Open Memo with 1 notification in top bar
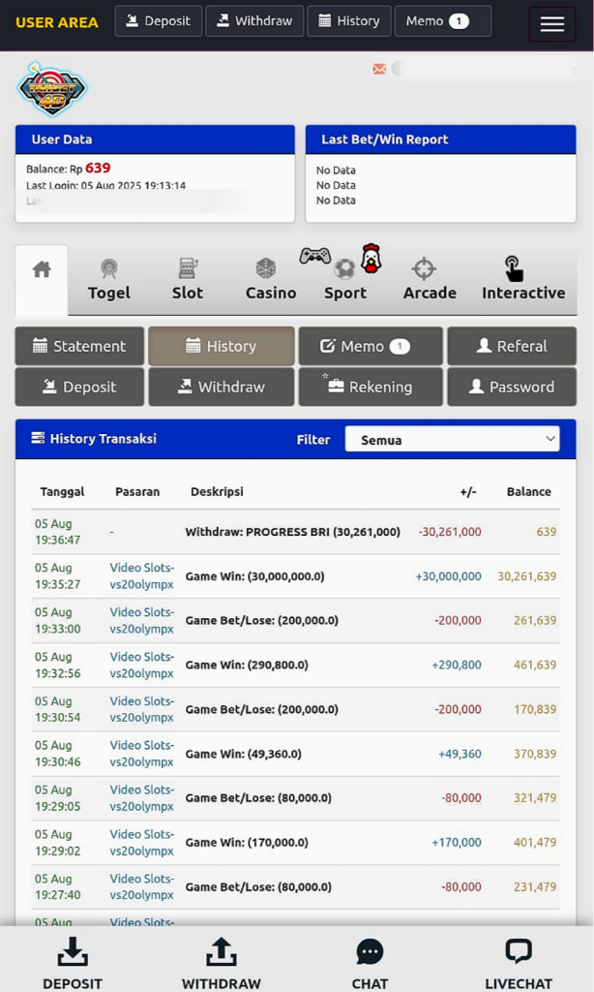 tap(442, 21)
